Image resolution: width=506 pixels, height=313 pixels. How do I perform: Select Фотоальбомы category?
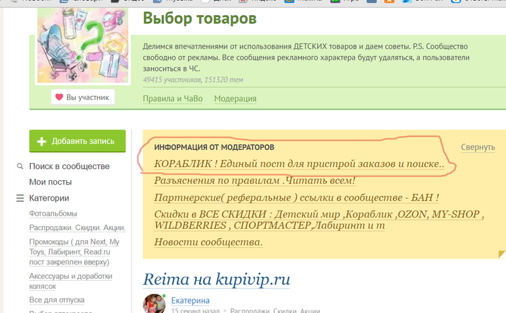53,214
